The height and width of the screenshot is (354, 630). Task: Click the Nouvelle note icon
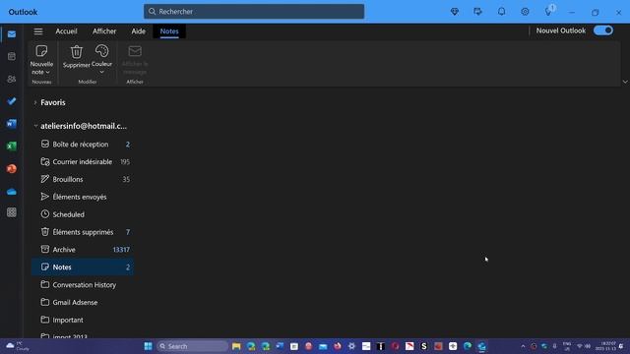[x=41, y=51]
